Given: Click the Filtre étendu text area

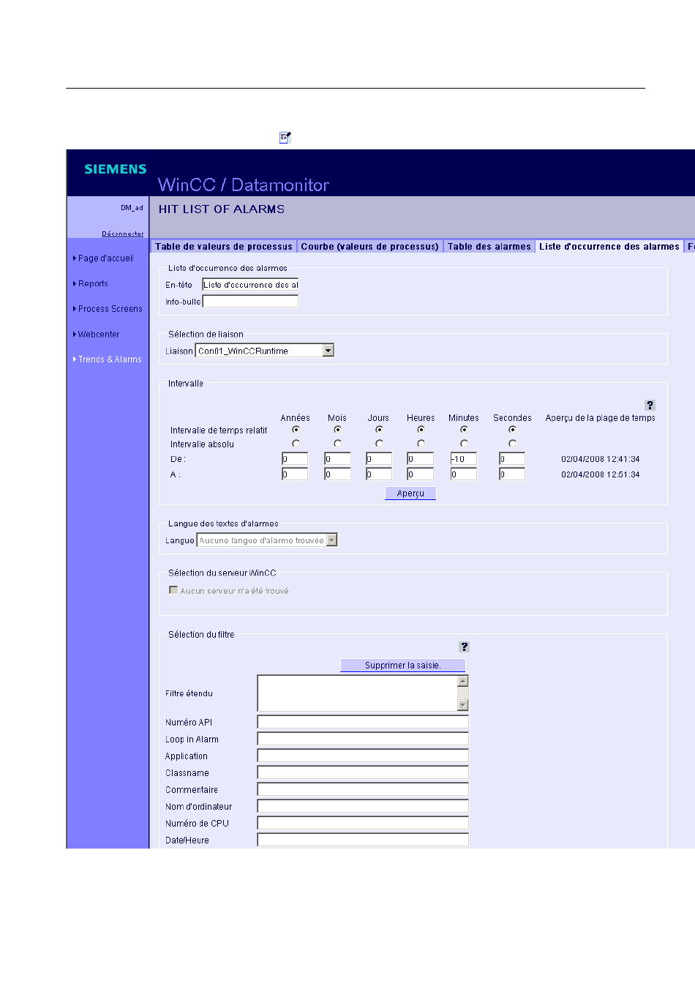Looking at the screenshot, I should coord(363,693).
